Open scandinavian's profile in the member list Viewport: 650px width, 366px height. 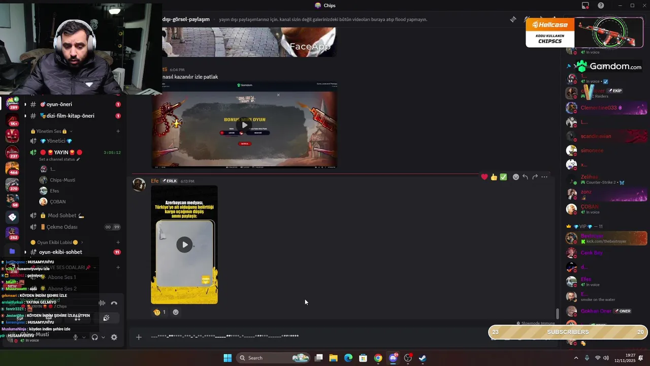pyautogui.click(x=606, y=136)
